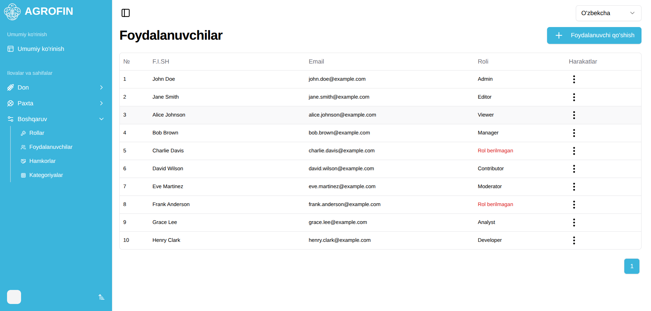Open three-dot menu for Henry Clark

click(x=574, y=240)
